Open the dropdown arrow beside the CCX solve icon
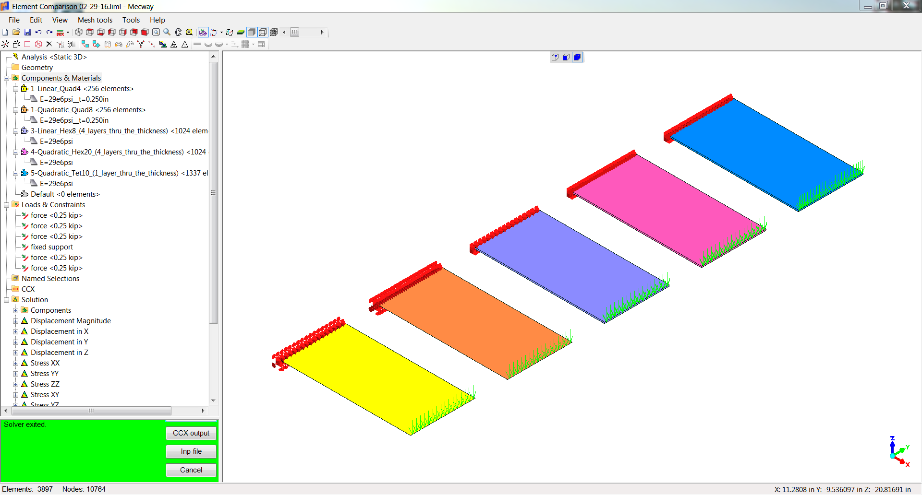This screenshot has height=495, width=922. click(68, 32)
